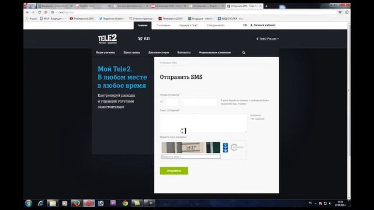Open the Главная страница bookmark
Image resolution: width=374 pixels, height=210 pixels.
pos(141,19)
